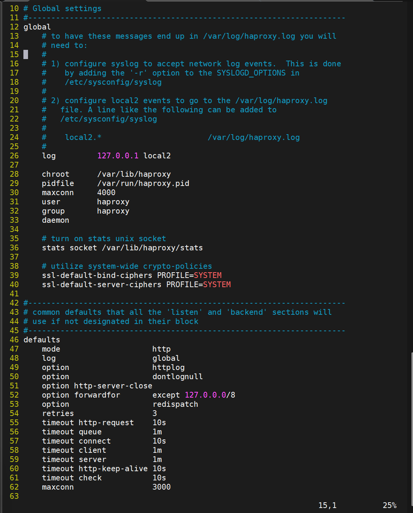Click 'timeout http-keep-alive' directive
Viewport: 413px width, 513px height.
[95, 469]
